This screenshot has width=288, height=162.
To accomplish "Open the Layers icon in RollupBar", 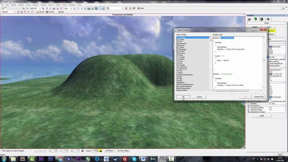I will 268,19.
